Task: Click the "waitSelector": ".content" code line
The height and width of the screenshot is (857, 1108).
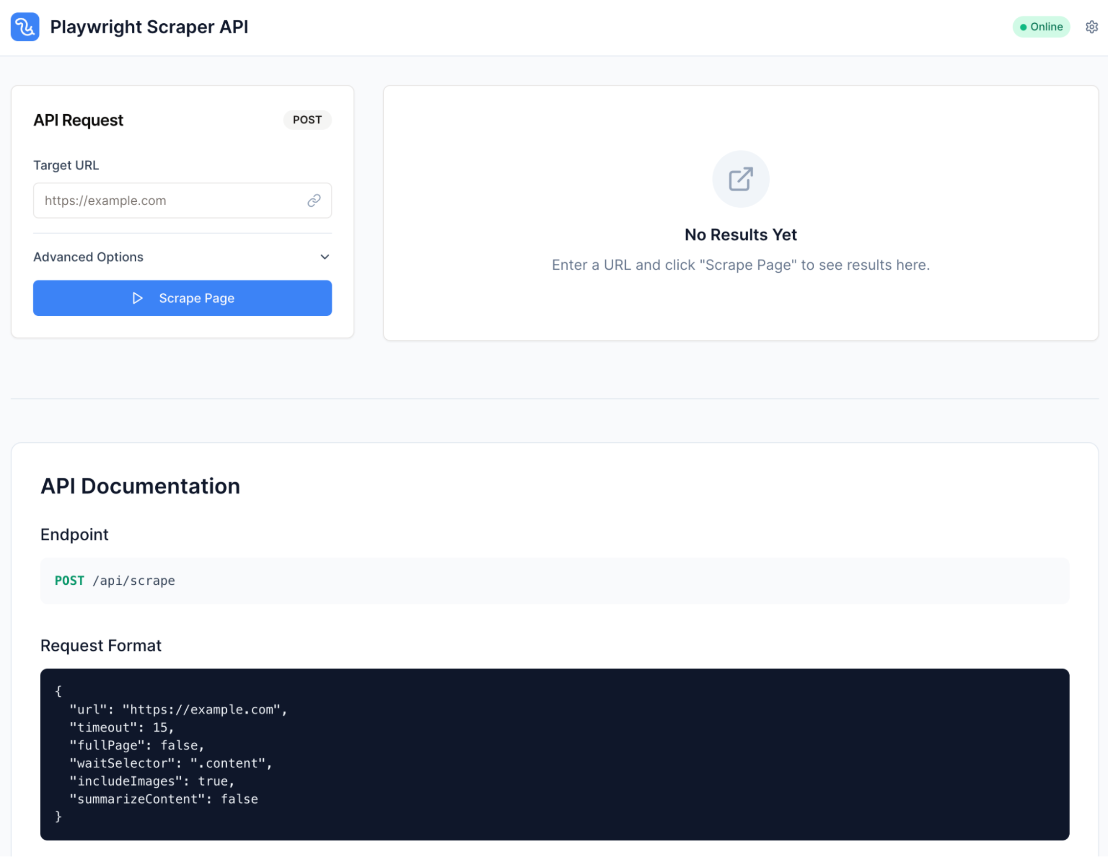Action: click(171, 763)
